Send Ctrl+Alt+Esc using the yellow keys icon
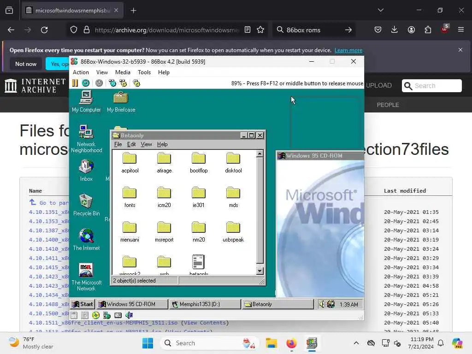 [x=123, y=83]
